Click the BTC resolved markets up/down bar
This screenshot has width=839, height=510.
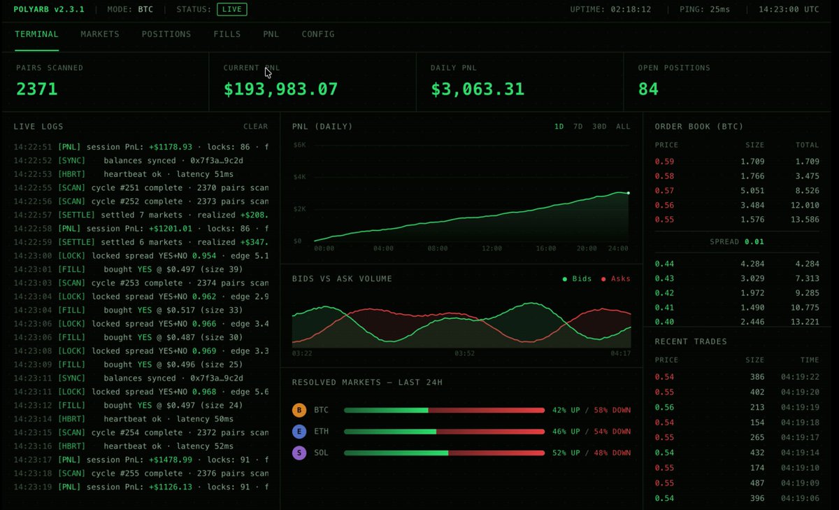(x=444, y=410)
